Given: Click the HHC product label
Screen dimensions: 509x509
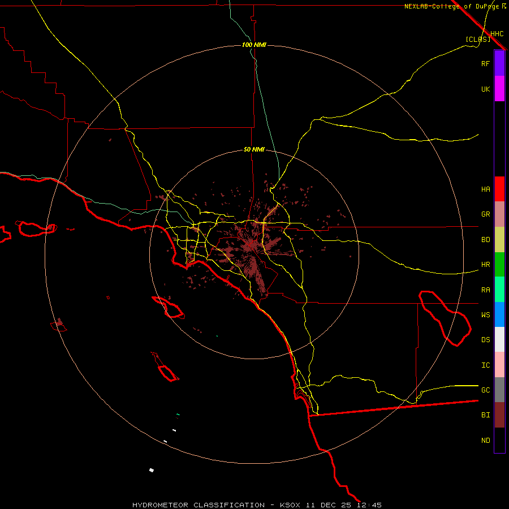Looking at the screenshot, I should coord(497,34).
